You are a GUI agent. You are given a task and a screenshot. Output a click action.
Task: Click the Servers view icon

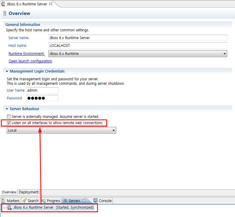(x=65, y=200)
